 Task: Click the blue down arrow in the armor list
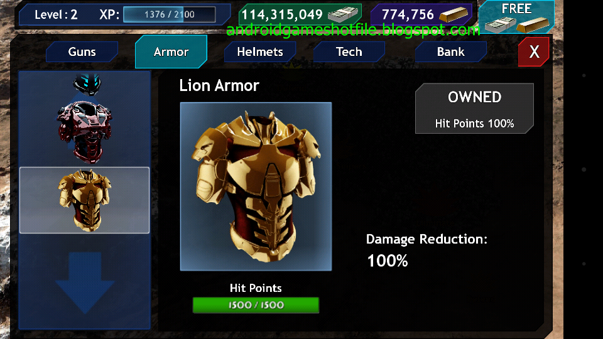[x=85, y=282]
